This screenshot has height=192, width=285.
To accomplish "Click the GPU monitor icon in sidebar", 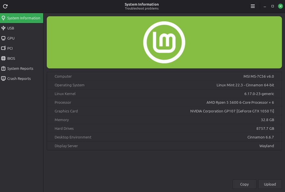I will (3, 38).
